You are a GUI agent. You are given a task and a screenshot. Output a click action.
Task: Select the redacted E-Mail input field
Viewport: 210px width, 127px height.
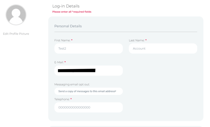point(89,71)
